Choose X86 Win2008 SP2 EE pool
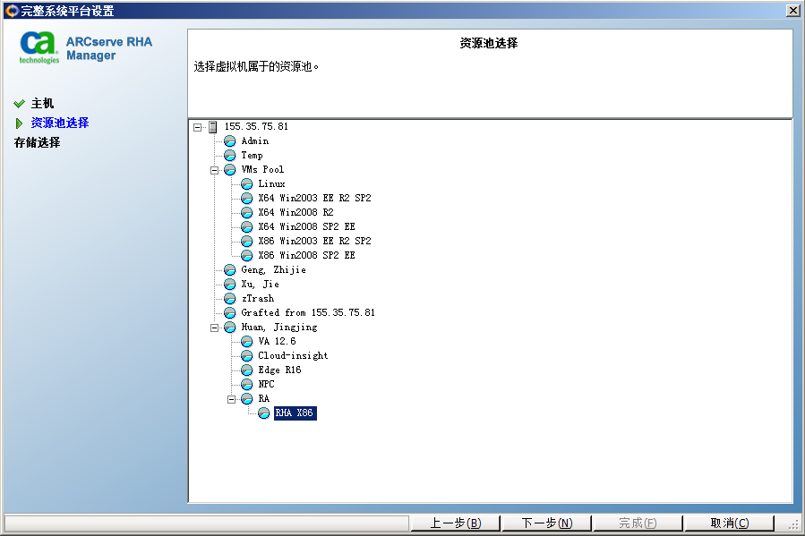 306,255
